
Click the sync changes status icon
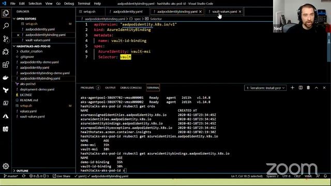(24, 176)
